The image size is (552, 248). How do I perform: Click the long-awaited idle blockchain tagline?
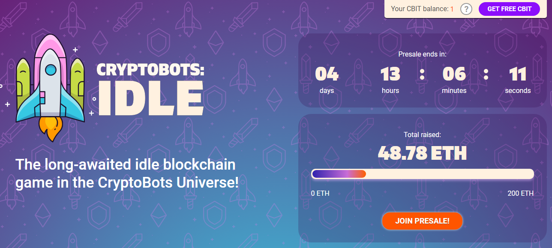click(127, 173)
